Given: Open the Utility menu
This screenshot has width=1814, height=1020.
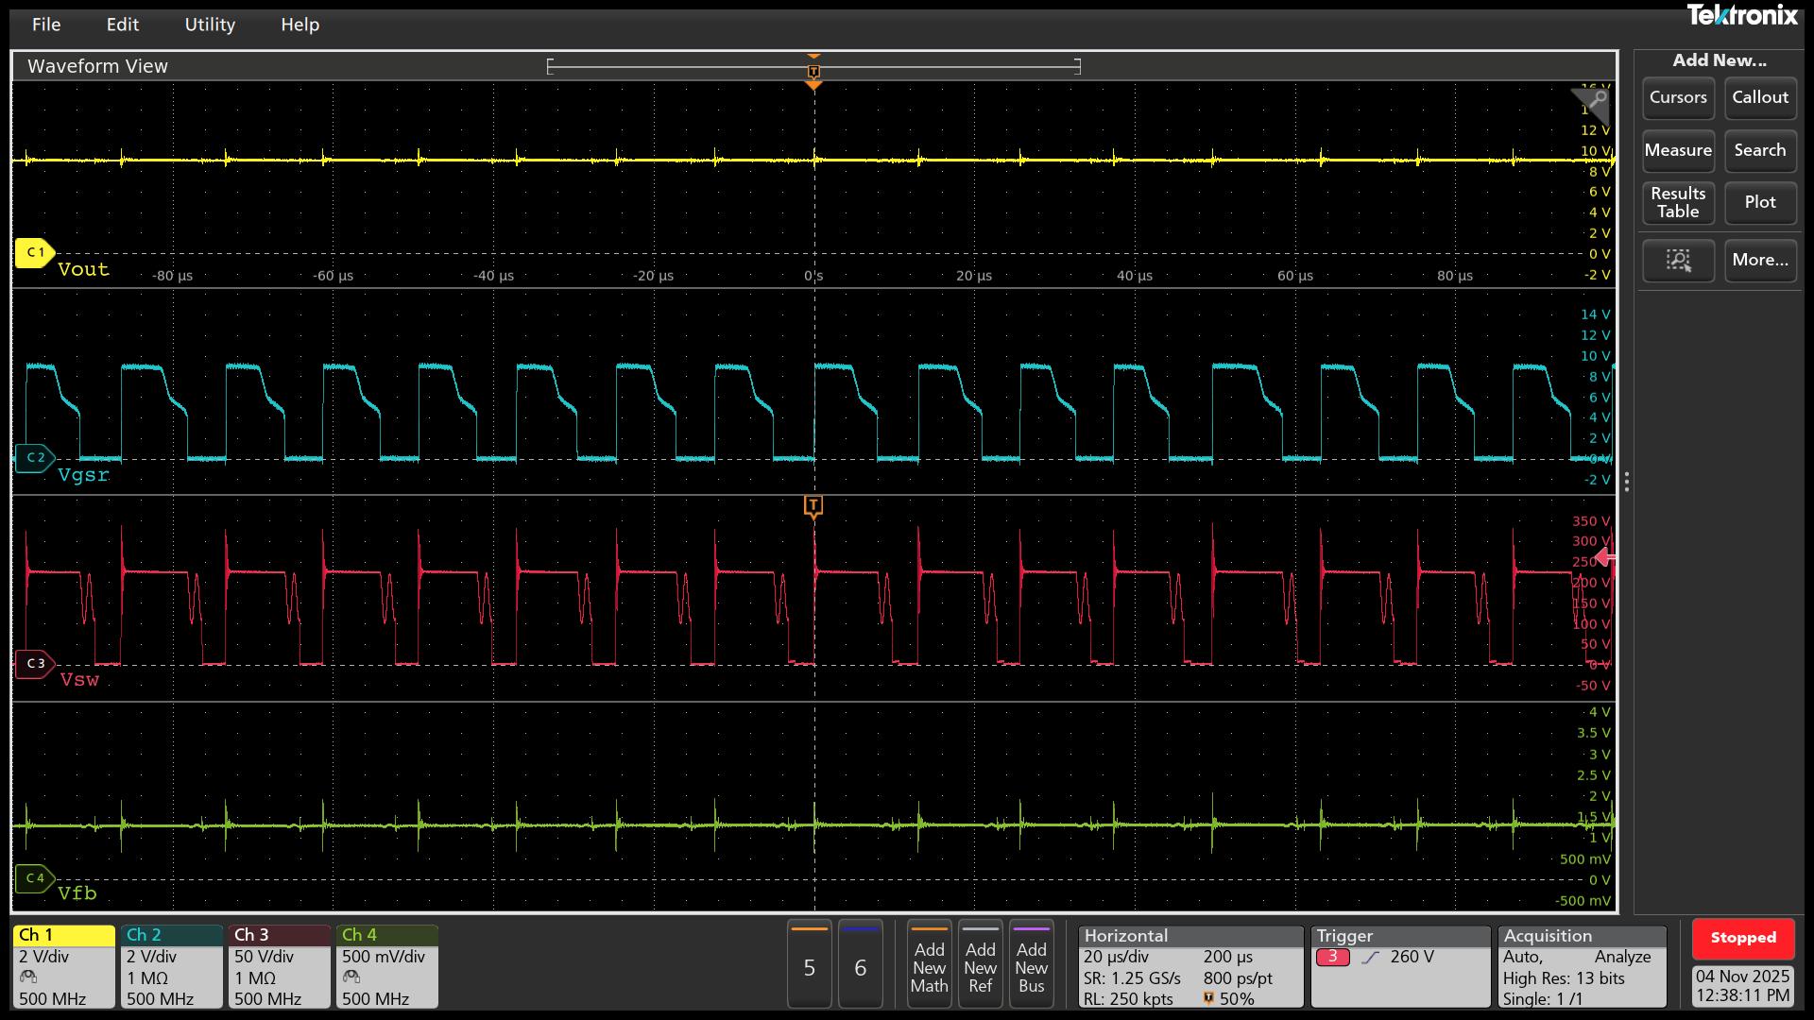Looking at the screenshot, I should pyautogui.click(x=210, y=25).
